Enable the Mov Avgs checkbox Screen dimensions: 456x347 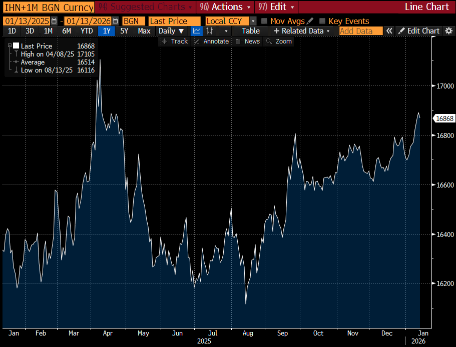click(264, 21)
